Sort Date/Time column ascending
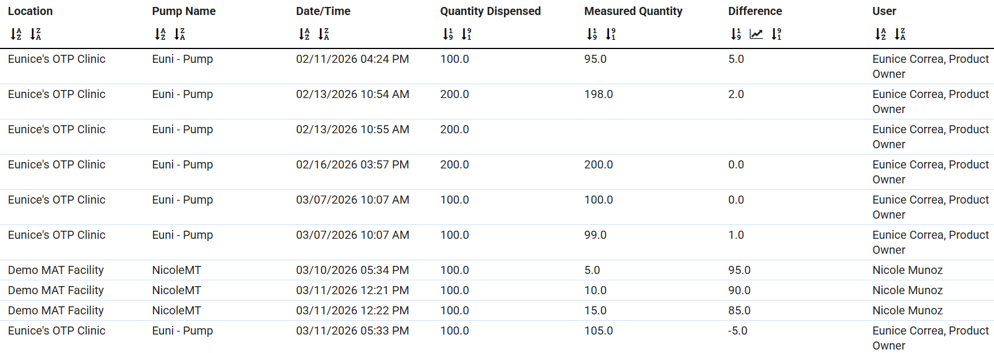Viewport: 994px width, 353px height. click(304, 35)
